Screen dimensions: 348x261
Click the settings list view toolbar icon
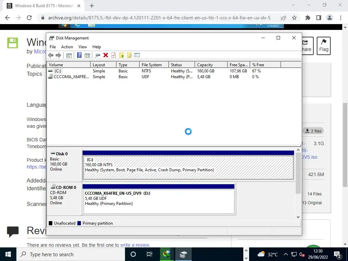(x=137, y=55)
